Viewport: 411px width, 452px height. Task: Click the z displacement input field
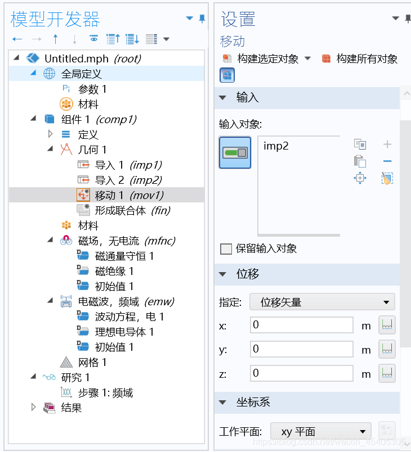302,373
